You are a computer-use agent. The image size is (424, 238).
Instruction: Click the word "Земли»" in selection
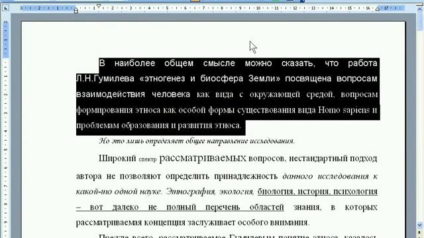tap(264, 79)
